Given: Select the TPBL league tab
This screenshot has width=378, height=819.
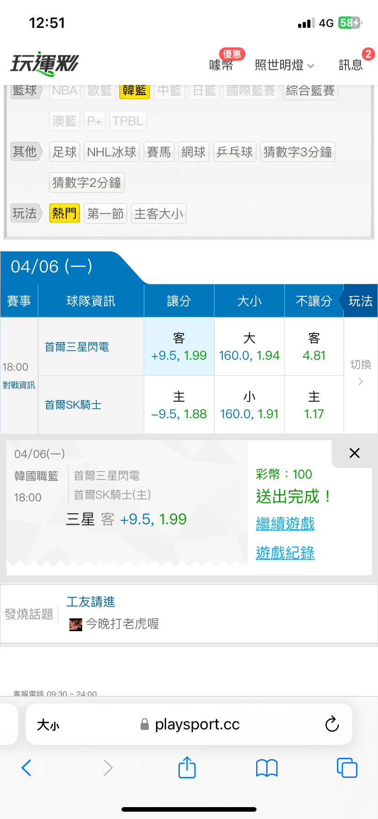Looking at the screenshot, I should coord(128,121).
